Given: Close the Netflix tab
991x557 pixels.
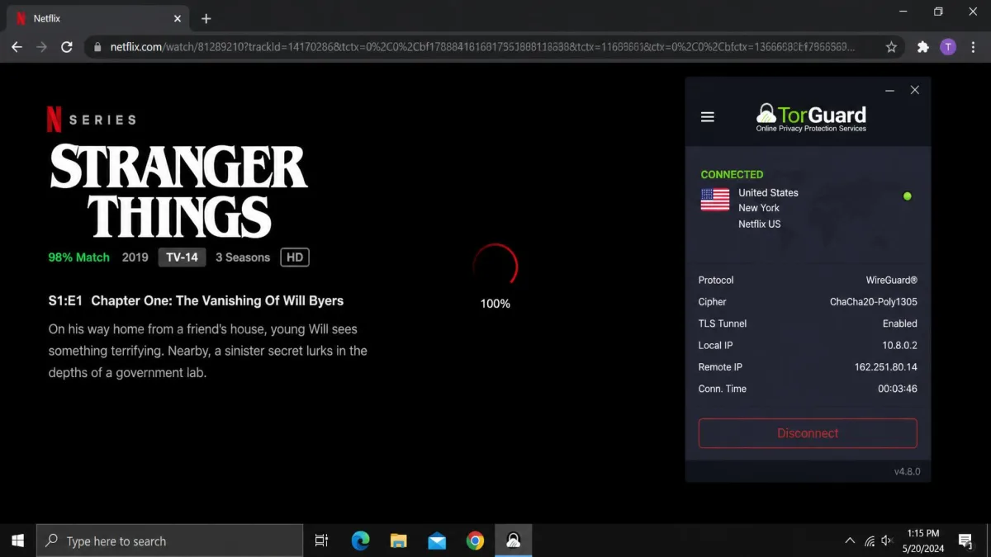Looking at the screenshot, I should (178, 18).
